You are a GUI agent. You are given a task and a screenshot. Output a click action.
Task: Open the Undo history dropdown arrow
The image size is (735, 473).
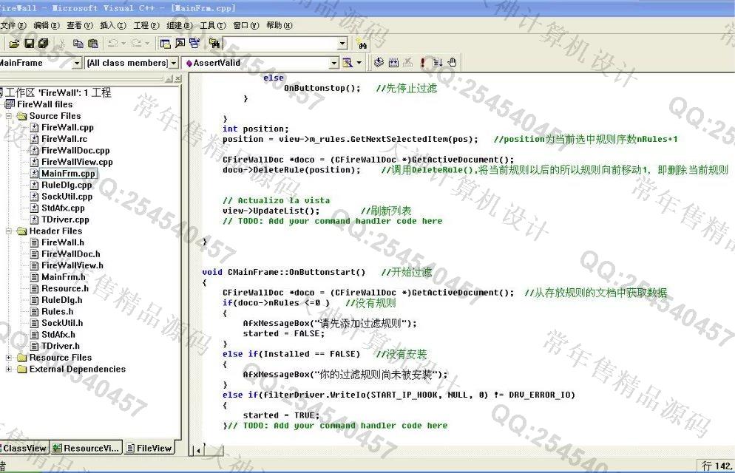pos(123,44)
